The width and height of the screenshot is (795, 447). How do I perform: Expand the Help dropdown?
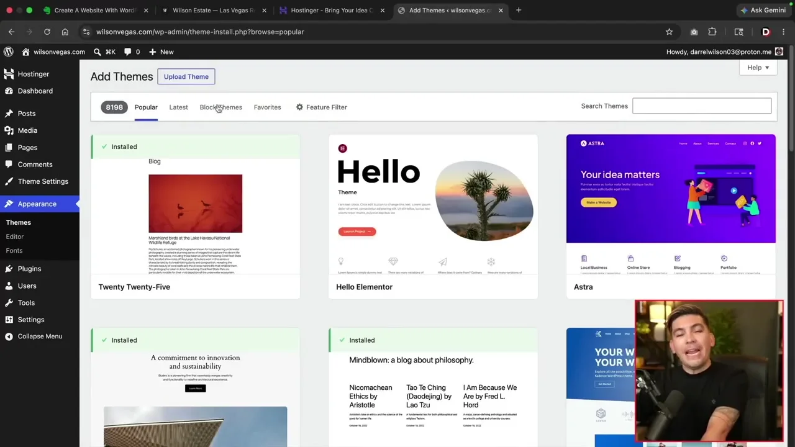click(758, 68)
